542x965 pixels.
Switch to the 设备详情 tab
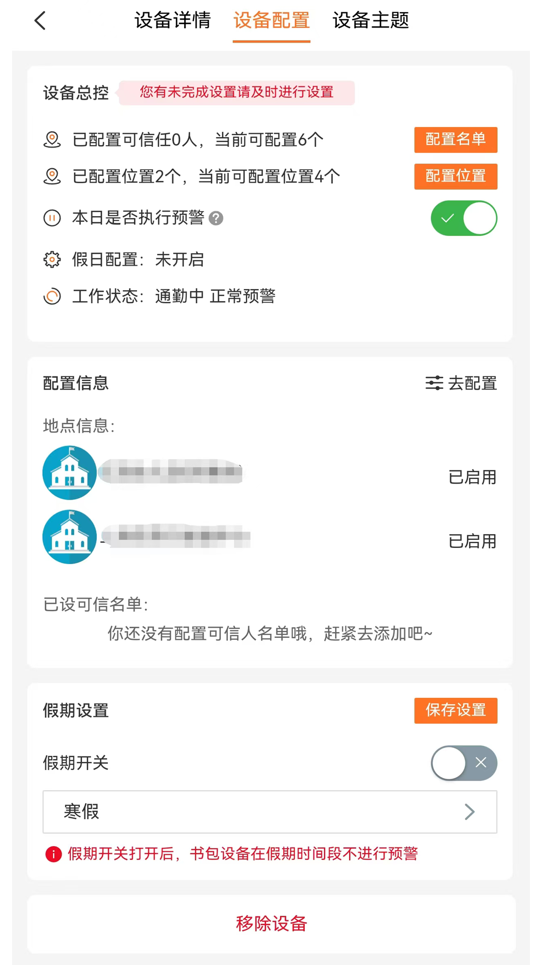[173, 21]
